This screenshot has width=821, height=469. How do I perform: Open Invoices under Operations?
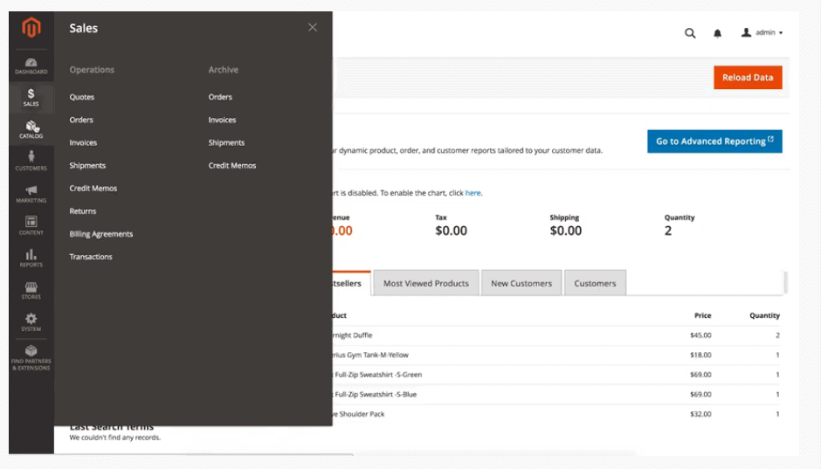[83, 142]
